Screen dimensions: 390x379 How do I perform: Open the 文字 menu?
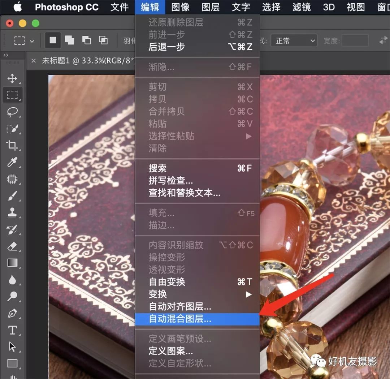pos(241,7)
